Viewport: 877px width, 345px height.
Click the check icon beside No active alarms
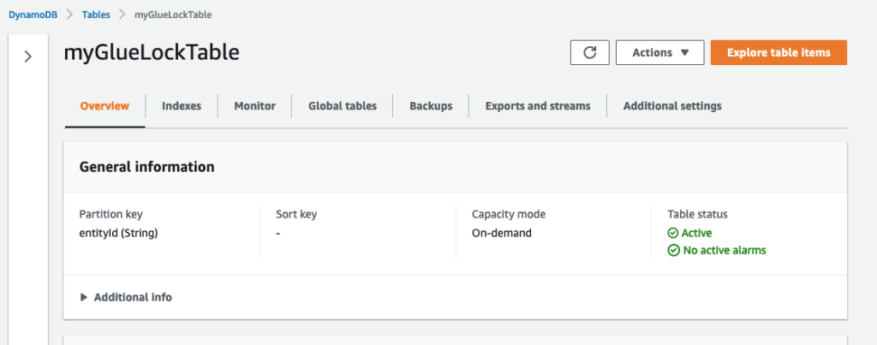(x=673, y=251)
